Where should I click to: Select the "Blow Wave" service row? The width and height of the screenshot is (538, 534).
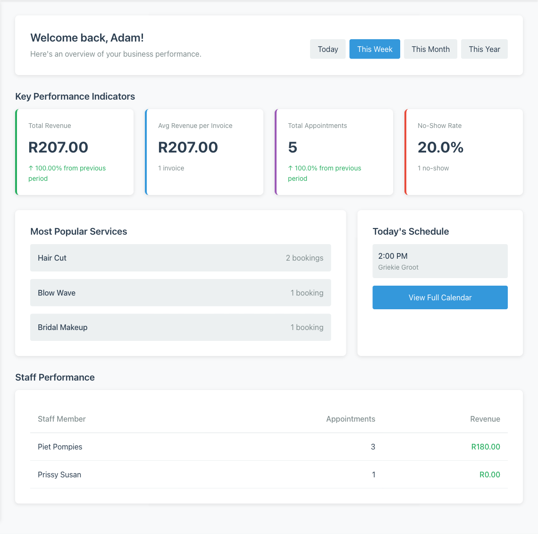coord(180,292)
